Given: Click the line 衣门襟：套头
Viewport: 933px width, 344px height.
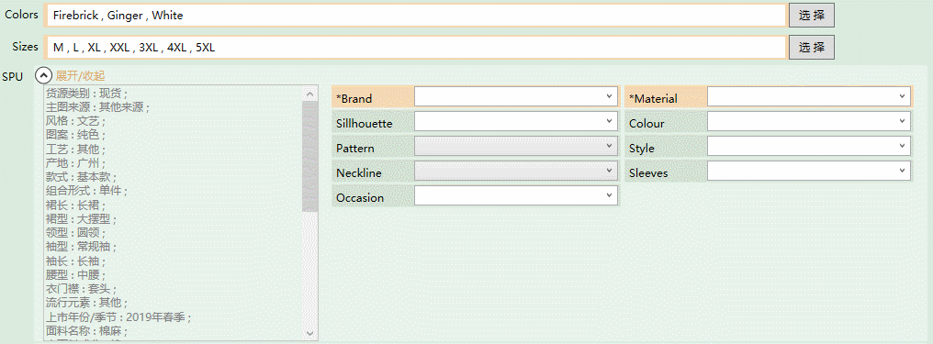Looking at the screenshot, I should [82, 289].
